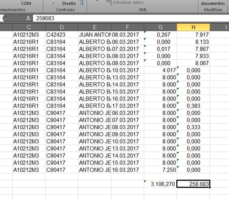Viewport: 229px width, 201px height.
Task: Select column G header
Action: point(160,27)
